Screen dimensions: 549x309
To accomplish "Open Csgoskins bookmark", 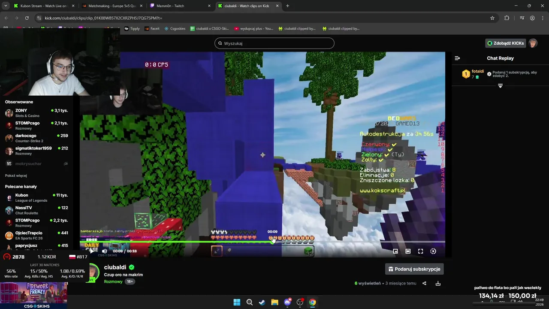I will [x=175, y=29].
